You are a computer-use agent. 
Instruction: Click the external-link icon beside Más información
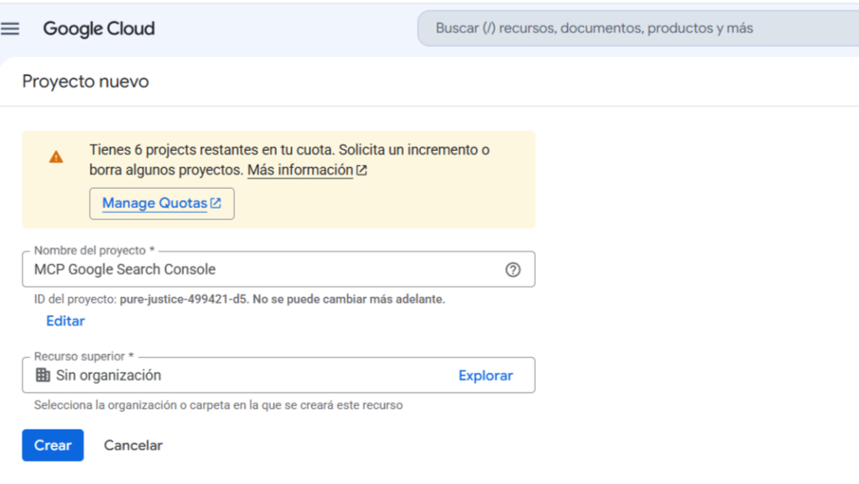(x=362, y=170)
